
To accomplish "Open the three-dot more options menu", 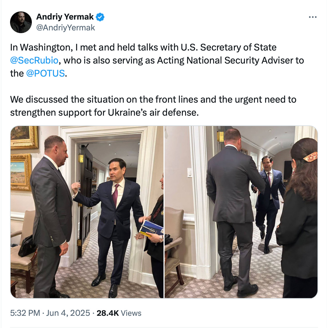I will pos(313,17).
